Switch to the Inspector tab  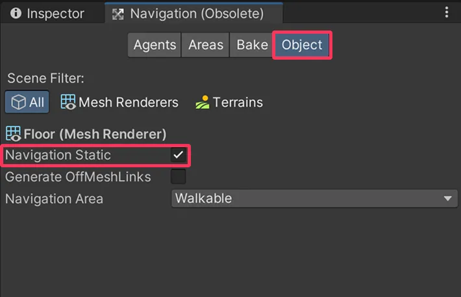click(47, 14)
